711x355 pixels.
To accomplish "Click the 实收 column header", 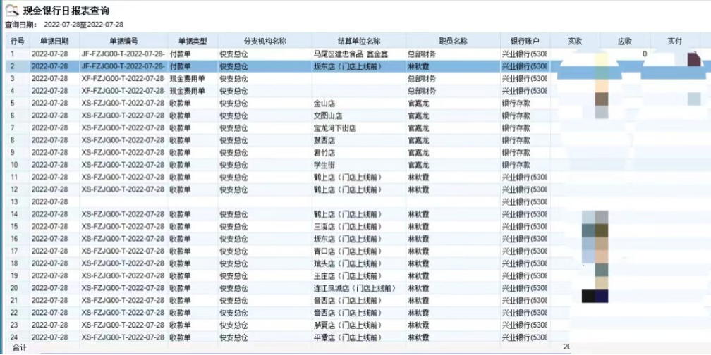I will [575, 42].
